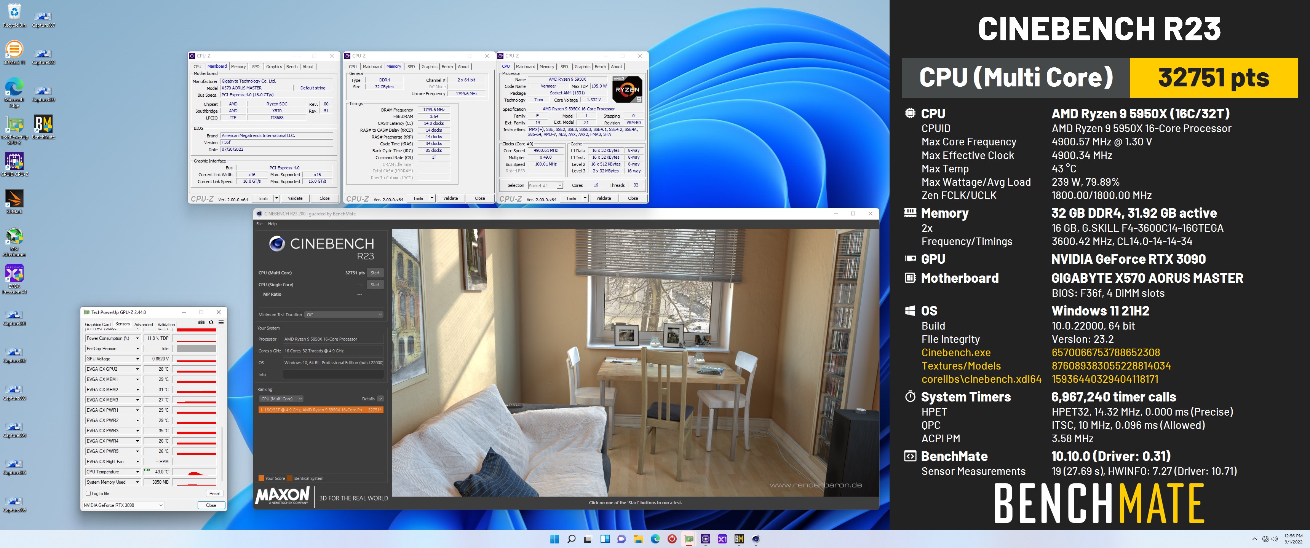
Task: Select the EVGA Precision X1 desktop icon
Action: click(x=14, y=279)
